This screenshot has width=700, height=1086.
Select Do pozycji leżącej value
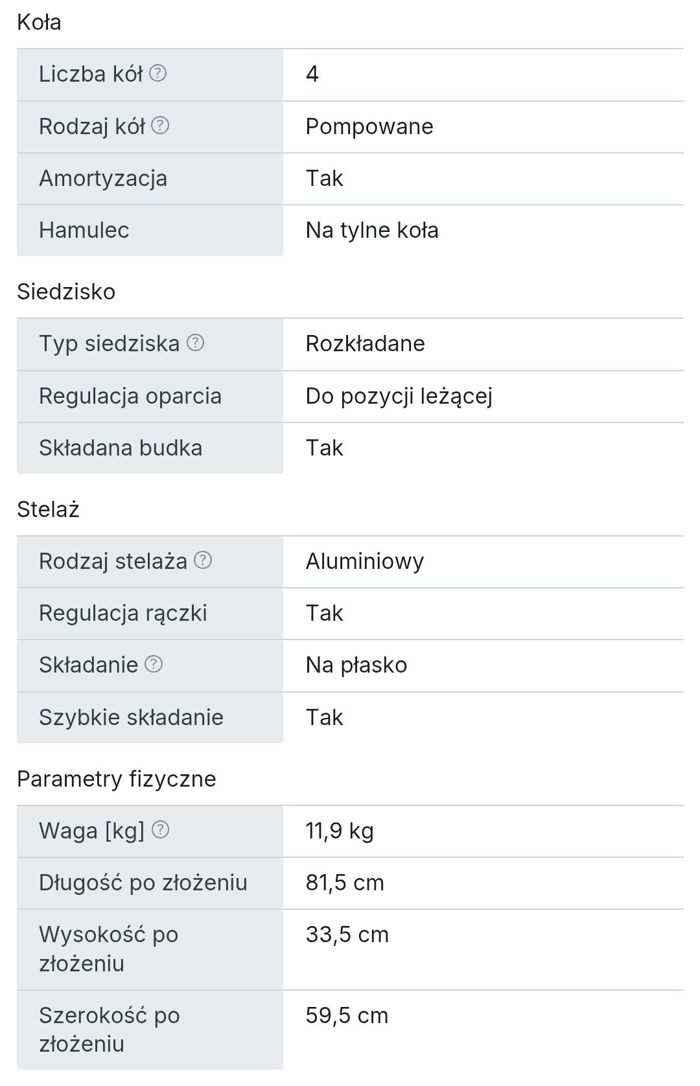(x=399, y=396)
